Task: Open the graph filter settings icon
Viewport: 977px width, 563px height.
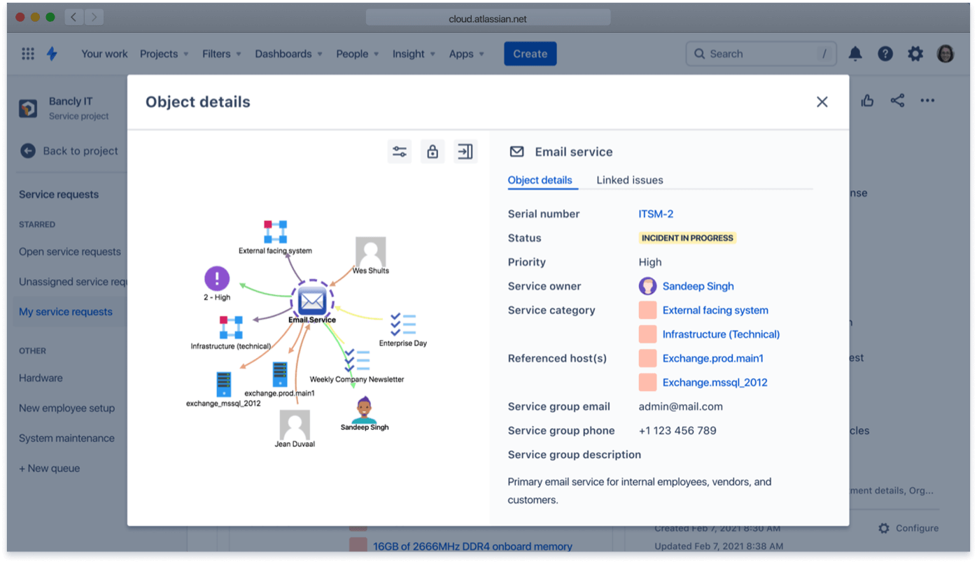Action: 399,151
